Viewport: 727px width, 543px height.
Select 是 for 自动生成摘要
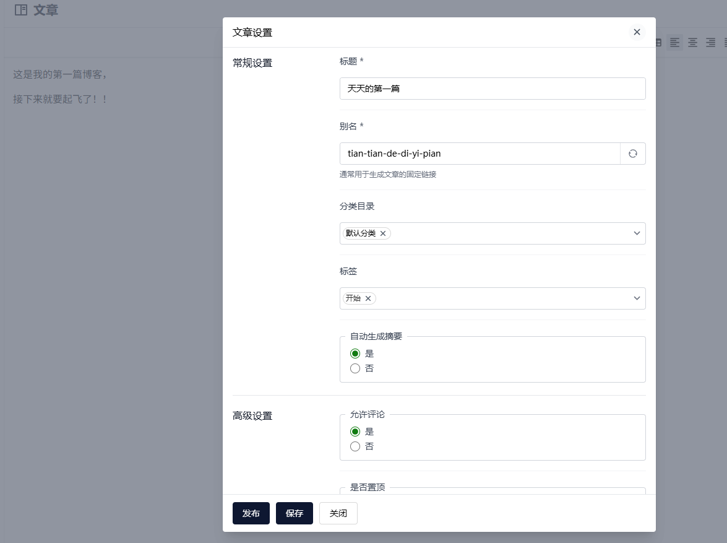(355, 354)
